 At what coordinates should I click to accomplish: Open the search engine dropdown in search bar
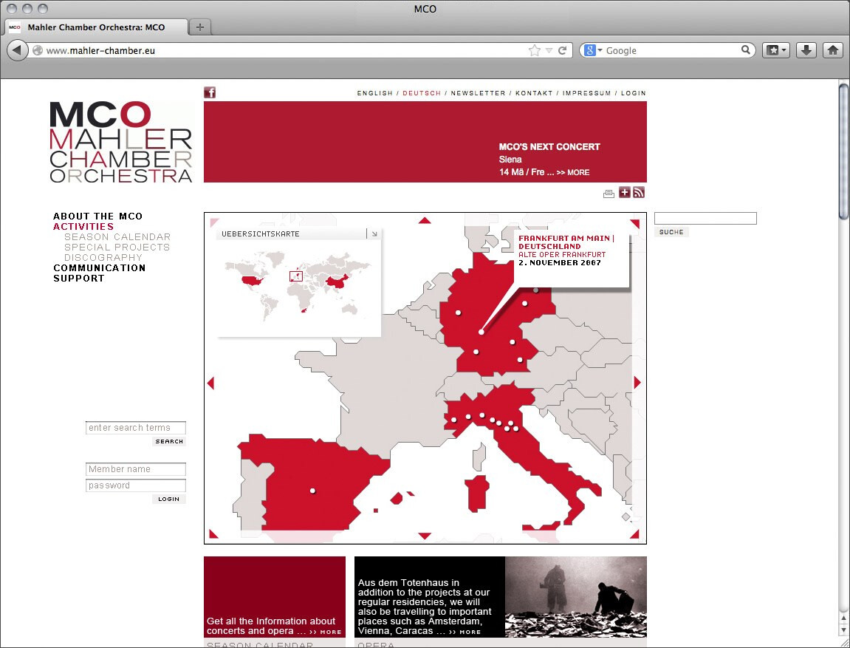coord(592,50)
